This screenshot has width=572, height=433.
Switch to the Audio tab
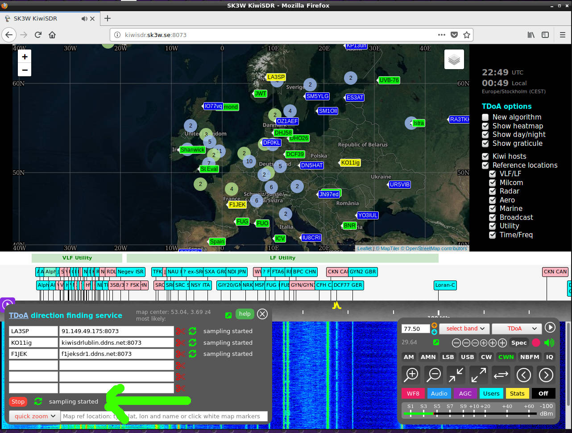[x=439, y=393]
